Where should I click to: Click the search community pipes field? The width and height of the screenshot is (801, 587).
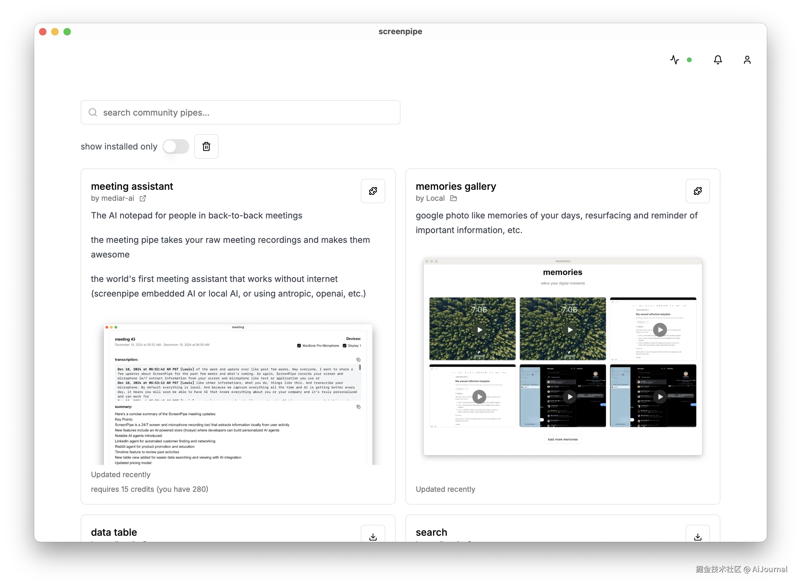click(240, 113)
